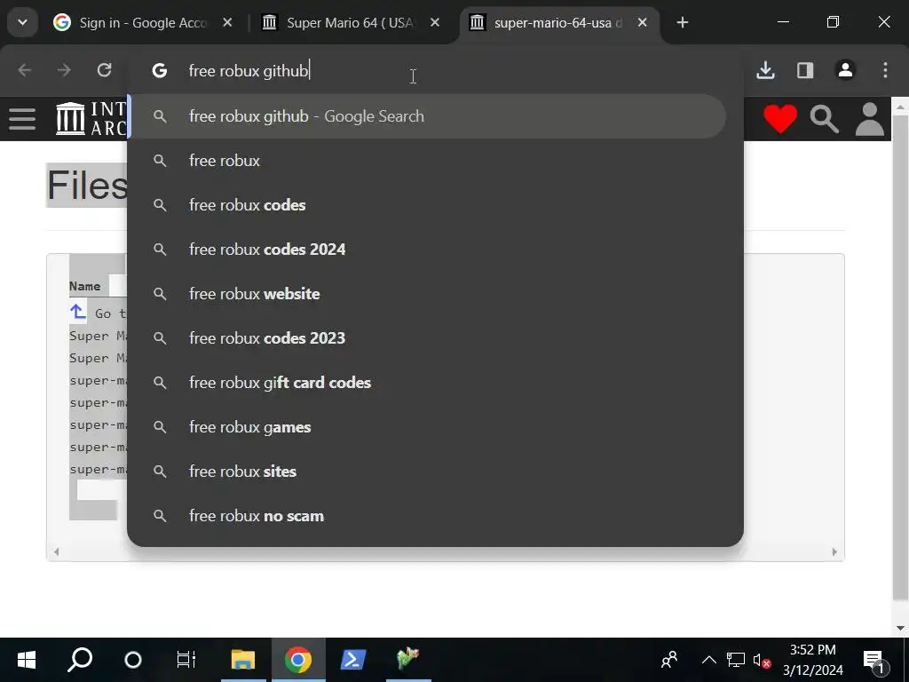Click the right arrow of horizontal scrollbar

click(834, 551)
